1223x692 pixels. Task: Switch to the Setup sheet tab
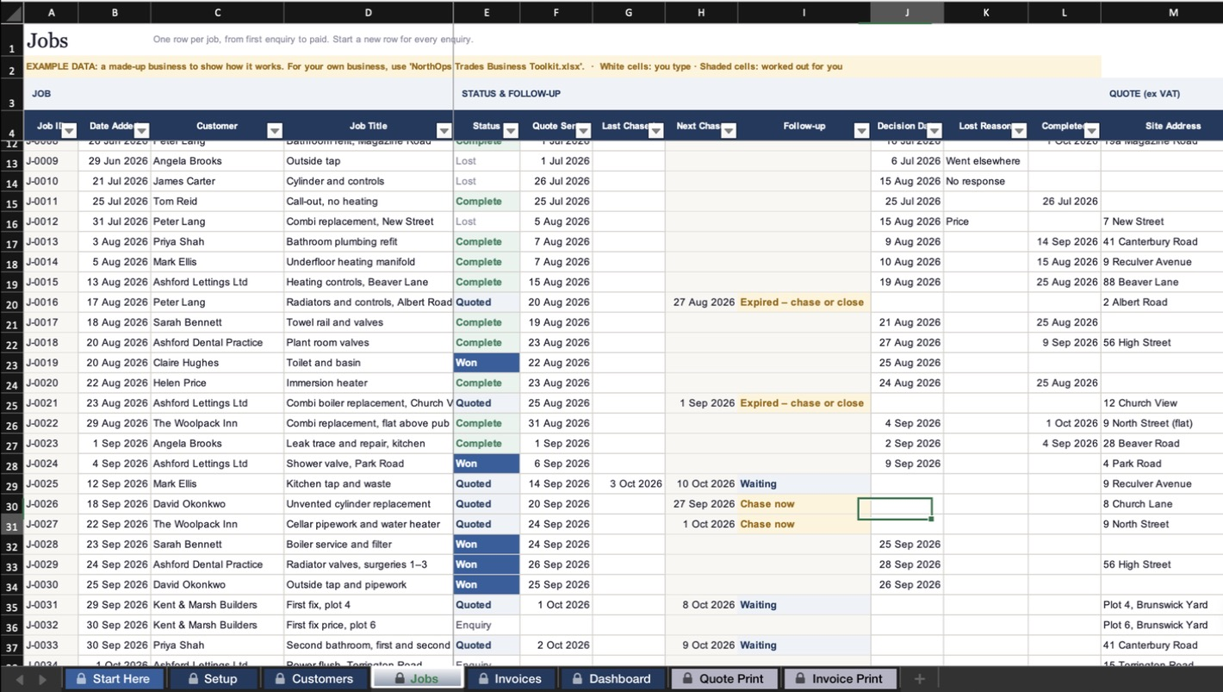pyautogui.click(x=212, y=679)
